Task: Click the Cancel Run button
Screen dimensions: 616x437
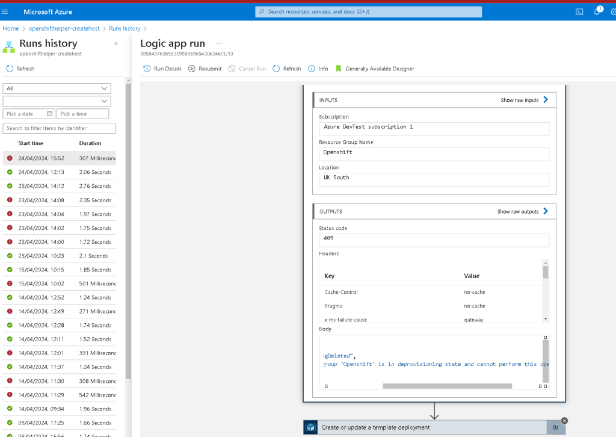Action: 247,69
